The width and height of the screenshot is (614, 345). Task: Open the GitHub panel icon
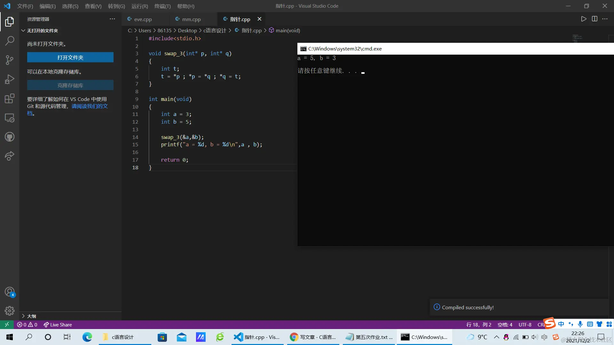(x=10, y=137)
